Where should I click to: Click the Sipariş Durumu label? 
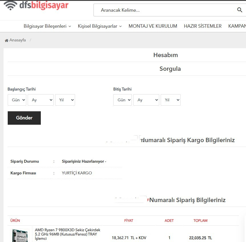click(x=25, y=162)
